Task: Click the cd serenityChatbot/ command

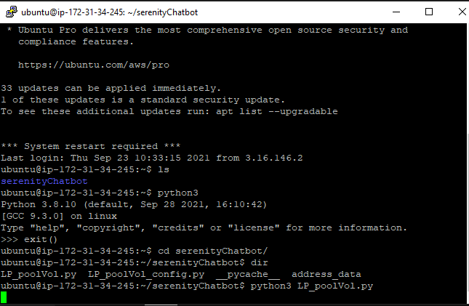Action: (212, 251)
